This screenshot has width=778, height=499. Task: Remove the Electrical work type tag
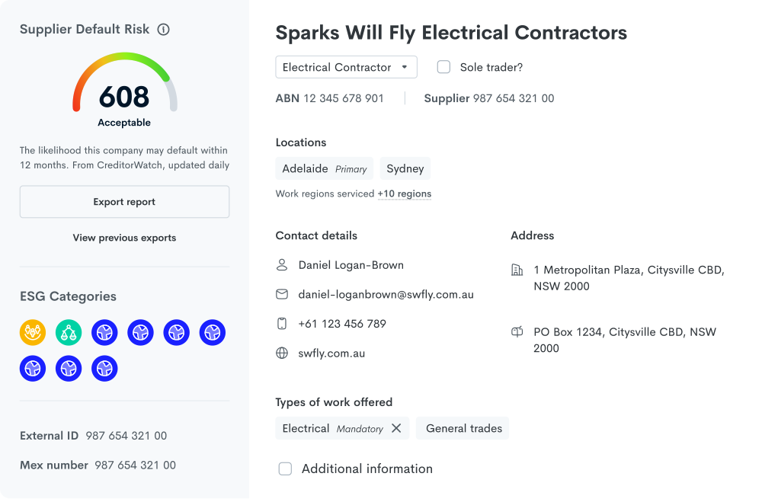coord(396,428)
